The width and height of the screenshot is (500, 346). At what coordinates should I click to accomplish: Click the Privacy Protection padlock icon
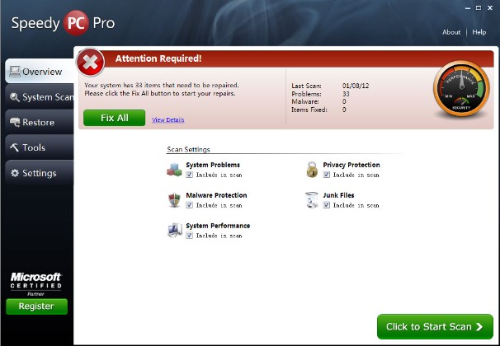(x=312, y=170)
